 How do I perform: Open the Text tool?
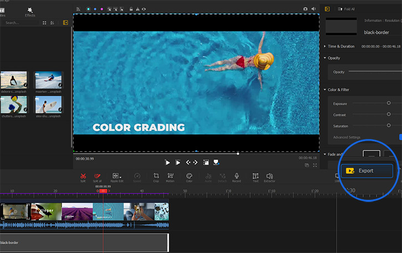[256, 176]
